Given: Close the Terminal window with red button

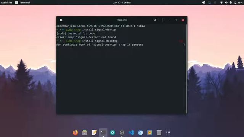Looking at the screenshot, I should coord(183,20).
